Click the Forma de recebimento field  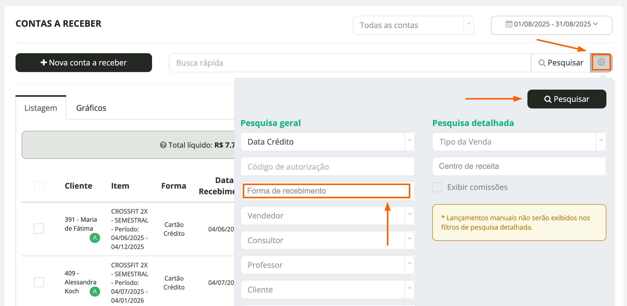pos(326,191)
